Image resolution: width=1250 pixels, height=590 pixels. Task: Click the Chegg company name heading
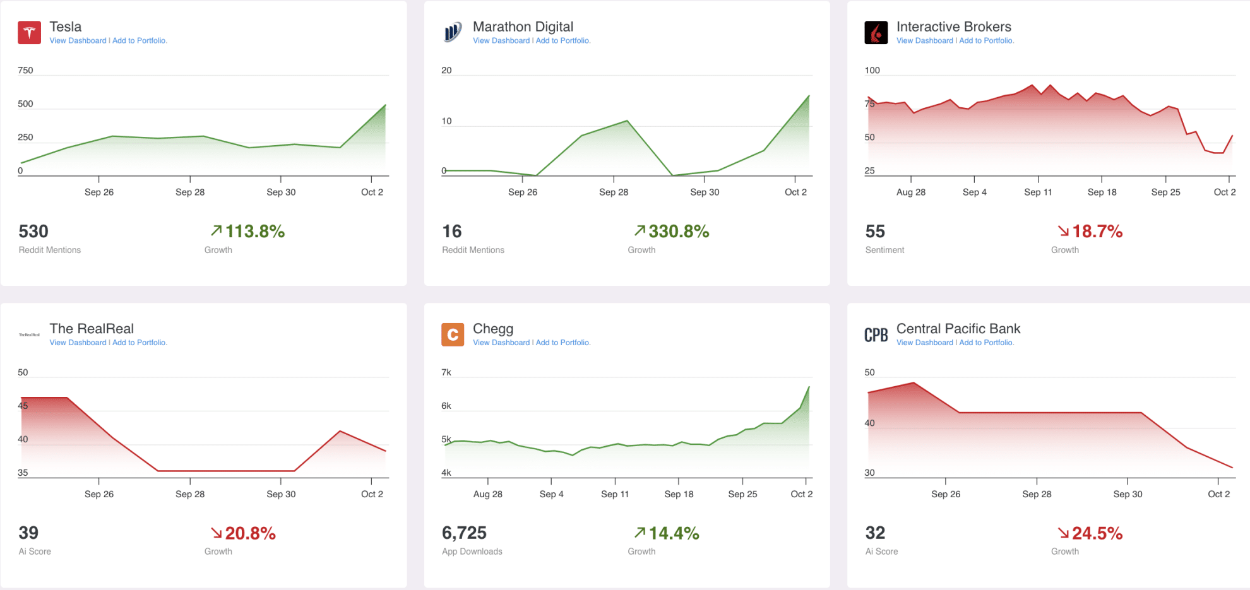coord(493,329)
